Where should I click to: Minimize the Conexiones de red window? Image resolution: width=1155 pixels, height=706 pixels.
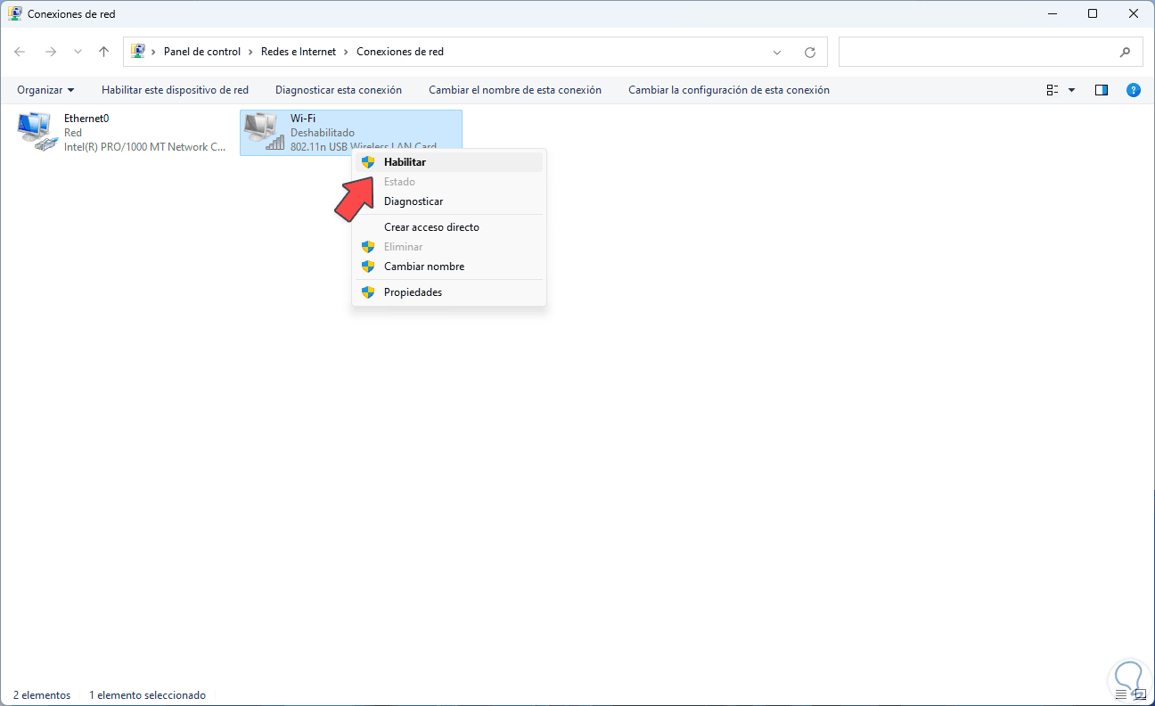[1053, 14]
